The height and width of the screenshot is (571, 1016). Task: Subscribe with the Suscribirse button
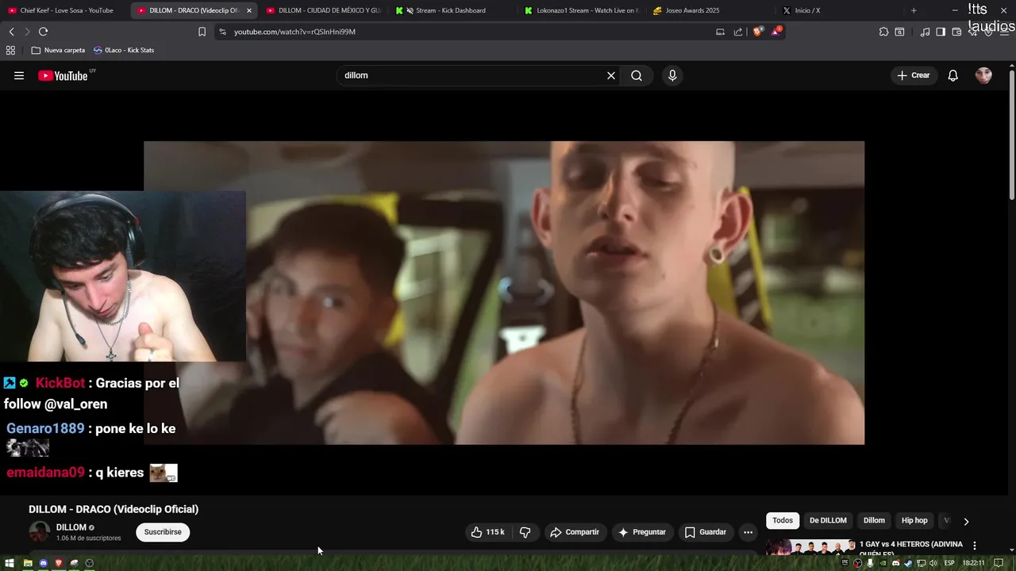point(163,532)
